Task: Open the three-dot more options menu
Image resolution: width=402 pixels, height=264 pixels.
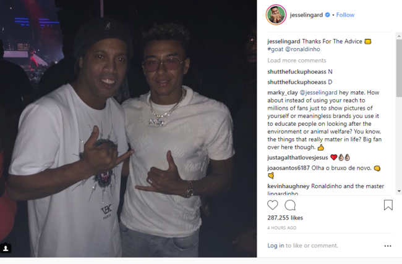Action: (388, 245)
